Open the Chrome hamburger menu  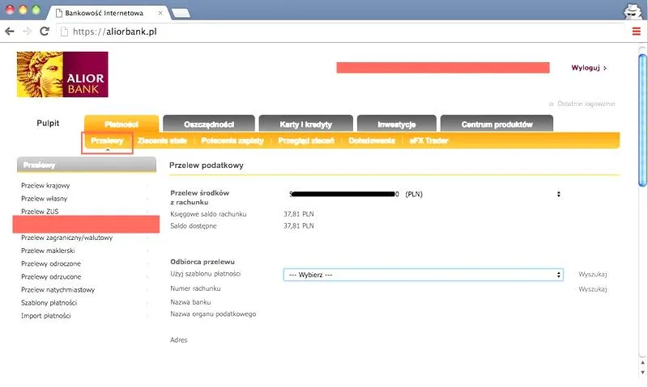(x=636, y=32)
